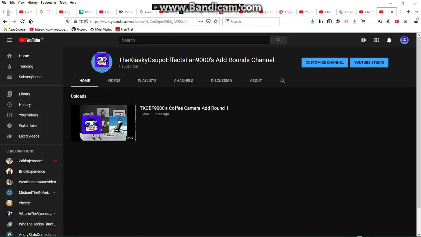Click the site padlock icon
421x237 pixels.
click(75, 21)
